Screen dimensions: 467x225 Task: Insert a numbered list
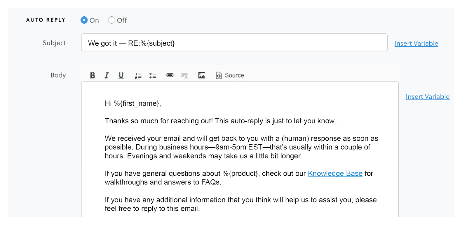138,75
